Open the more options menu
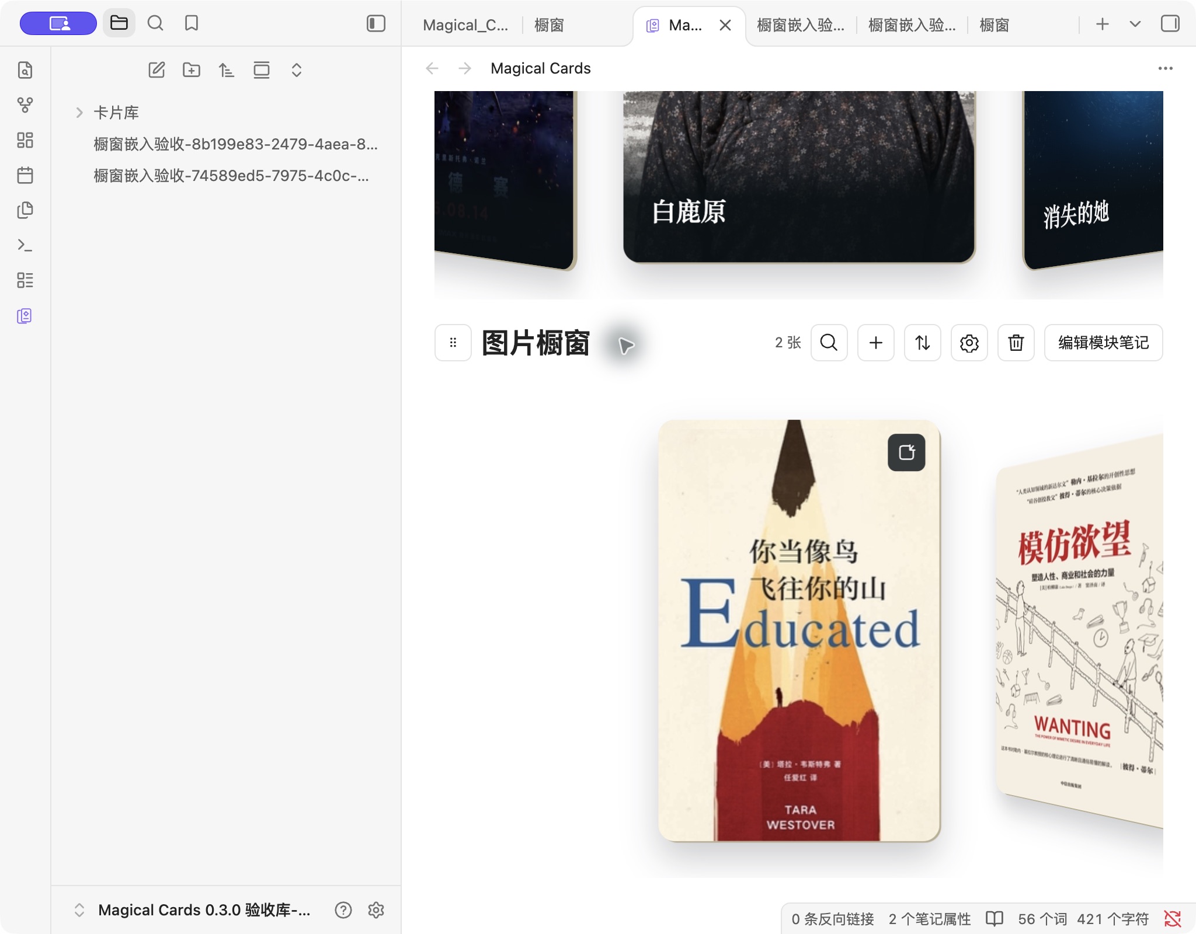Viewport: 1196px width, 934px height. (x=1166, y=68)
